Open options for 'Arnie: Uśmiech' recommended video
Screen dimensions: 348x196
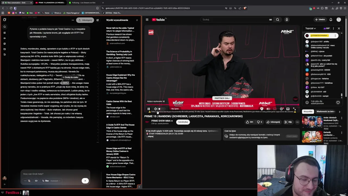coord(342,118)
